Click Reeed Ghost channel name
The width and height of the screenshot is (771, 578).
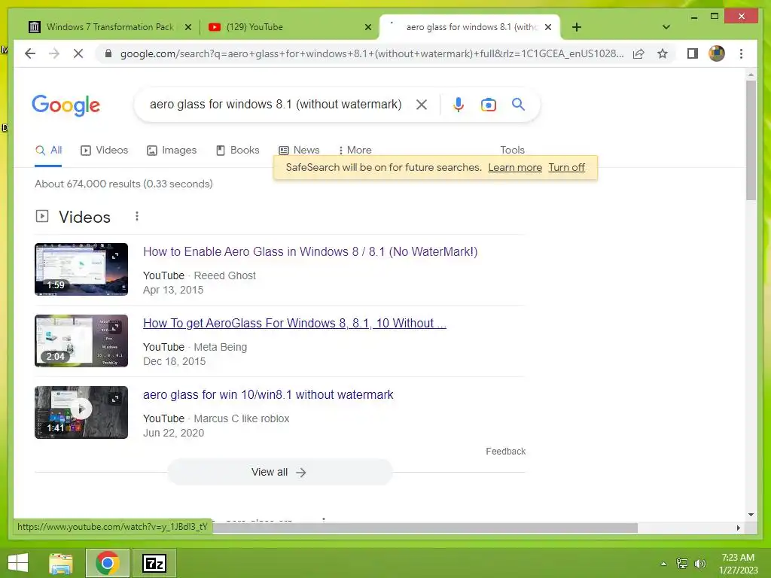[x=224, y=275]
